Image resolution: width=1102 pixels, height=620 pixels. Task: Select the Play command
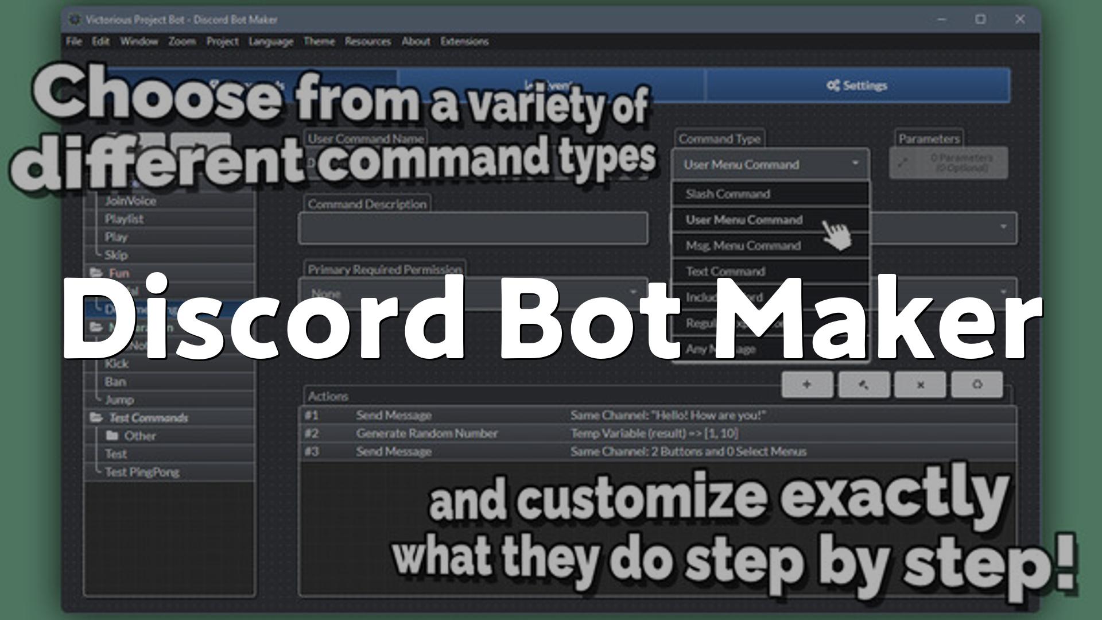169,237
